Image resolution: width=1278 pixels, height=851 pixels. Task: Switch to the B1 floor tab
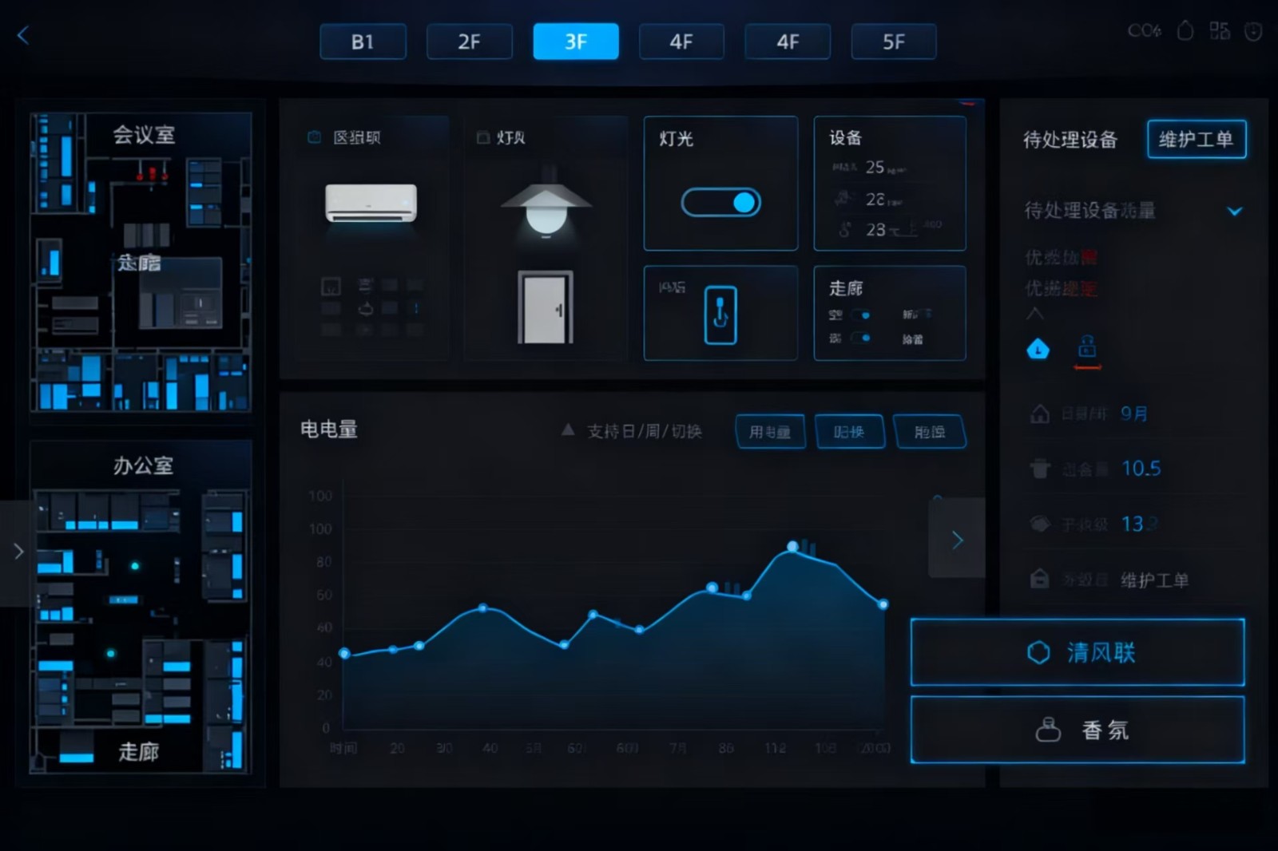(x=363, y=42)
